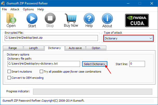The image size is (158, 105).
Task: Stop the attack with the Stop icon
Action: click(50, 20)
